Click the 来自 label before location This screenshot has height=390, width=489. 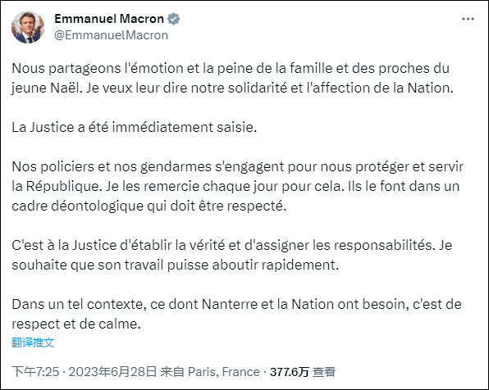(x=172, y=372)
